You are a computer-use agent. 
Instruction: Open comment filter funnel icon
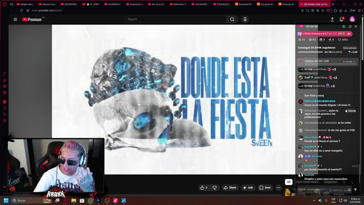[x=355, y=190]
